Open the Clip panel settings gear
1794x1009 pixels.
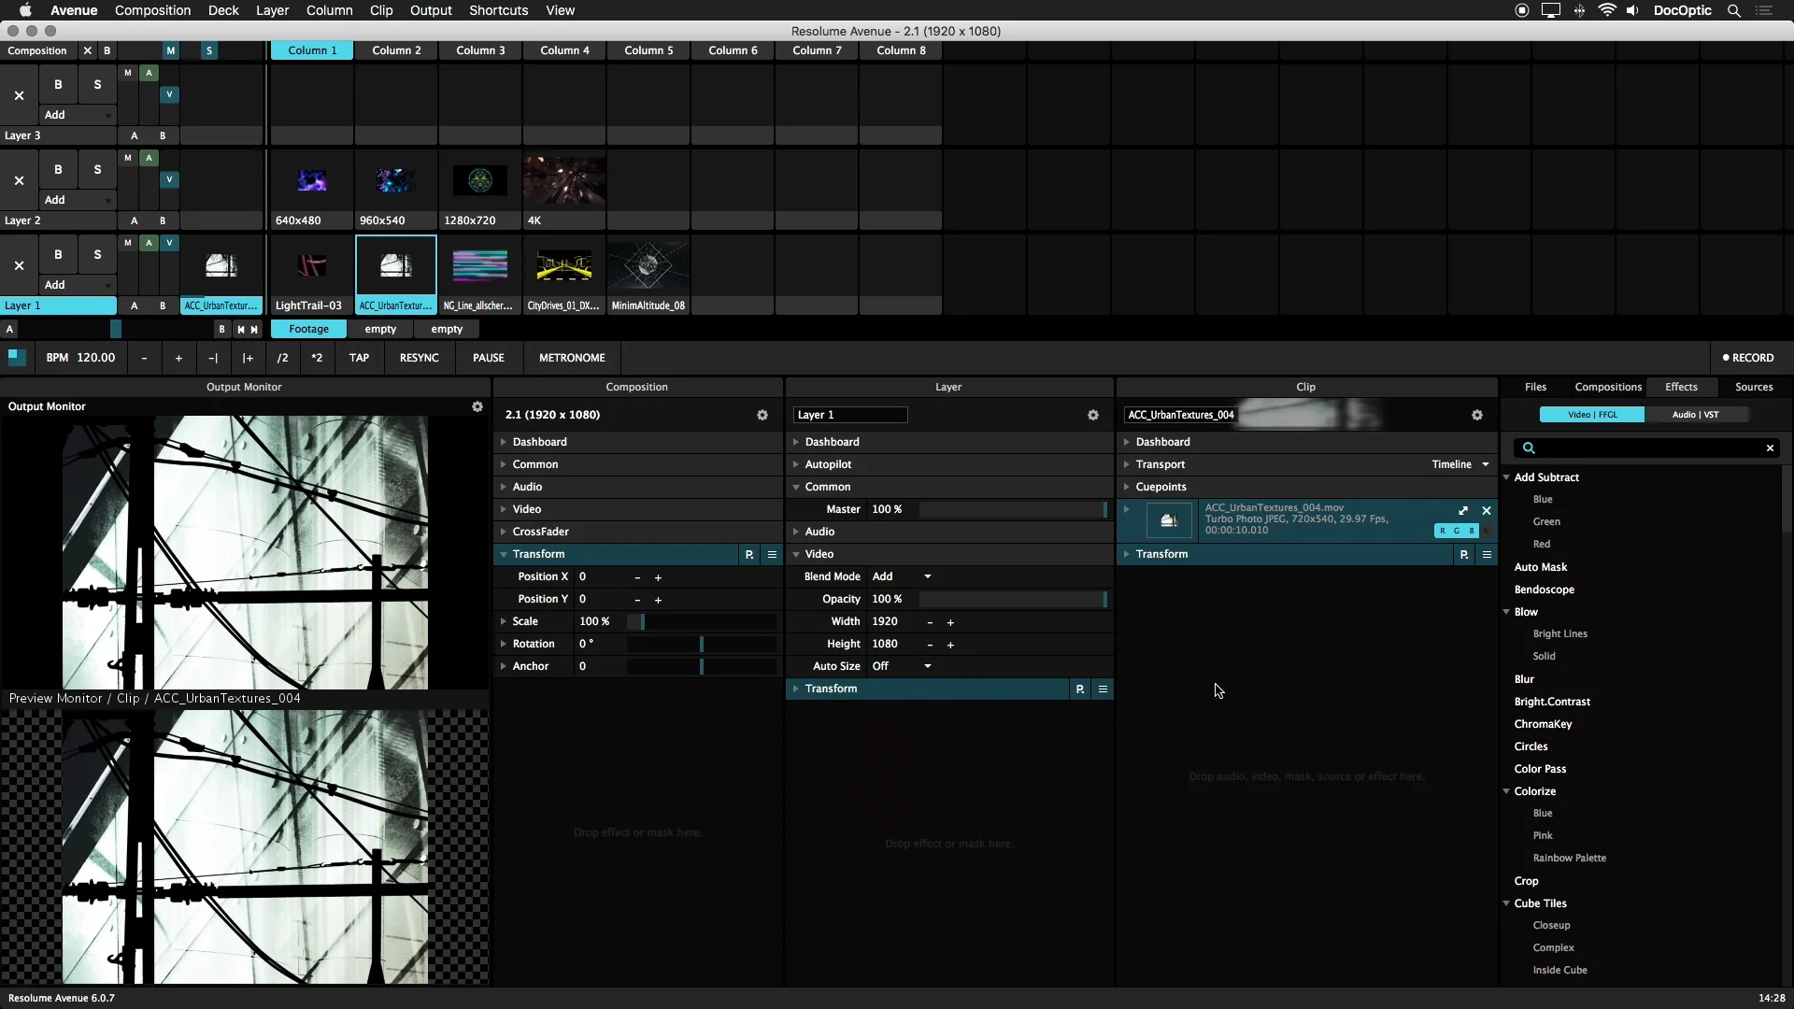pyautogui.click(x=1477, y=415)
